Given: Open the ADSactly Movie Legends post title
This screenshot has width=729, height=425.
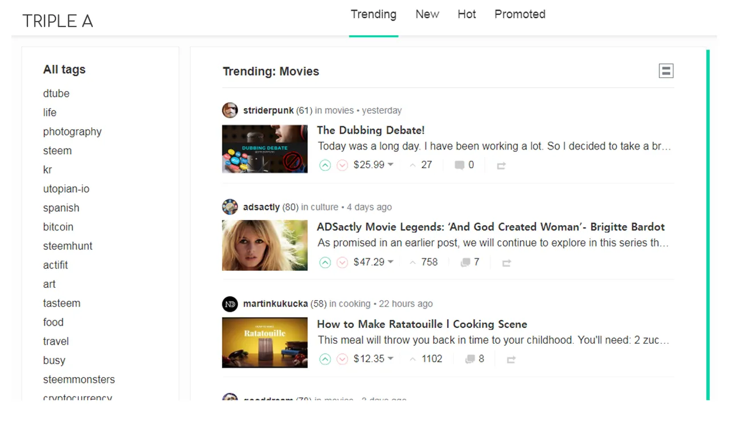Looking at the screenshot, I should 491,227.
